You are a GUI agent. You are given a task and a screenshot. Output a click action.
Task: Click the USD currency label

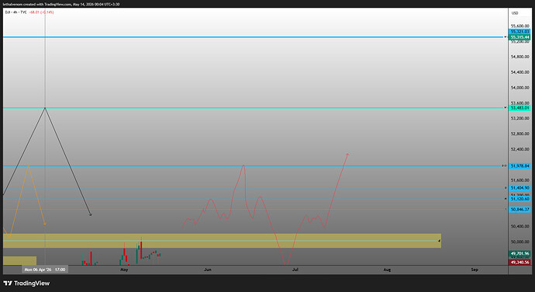click(x=515, y=13)
